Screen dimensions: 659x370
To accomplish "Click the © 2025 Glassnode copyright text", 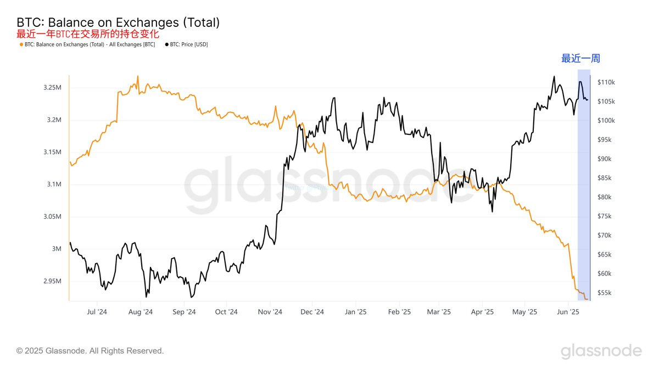I will pyautogui.click(x=90, y=351).
